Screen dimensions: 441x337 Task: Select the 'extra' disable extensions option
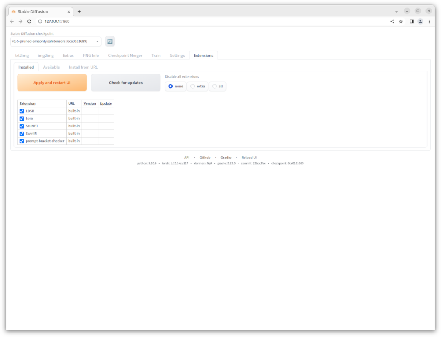coord(192,86)
